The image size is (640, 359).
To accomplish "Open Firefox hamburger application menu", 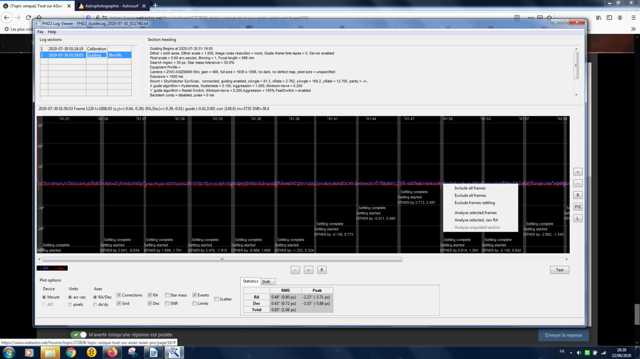I will [x=634, y=18].
